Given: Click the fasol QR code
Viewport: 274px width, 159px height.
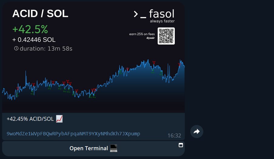Looking at the screenshot, I should (166, 36).
